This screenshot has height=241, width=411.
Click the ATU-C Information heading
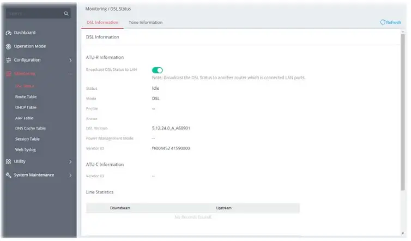coord(105,165)
